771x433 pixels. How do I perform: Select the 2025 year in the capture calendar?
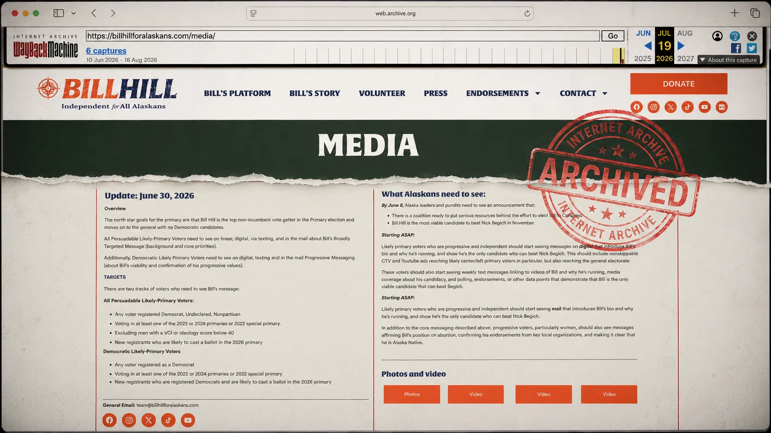click(x=643, y=58)
